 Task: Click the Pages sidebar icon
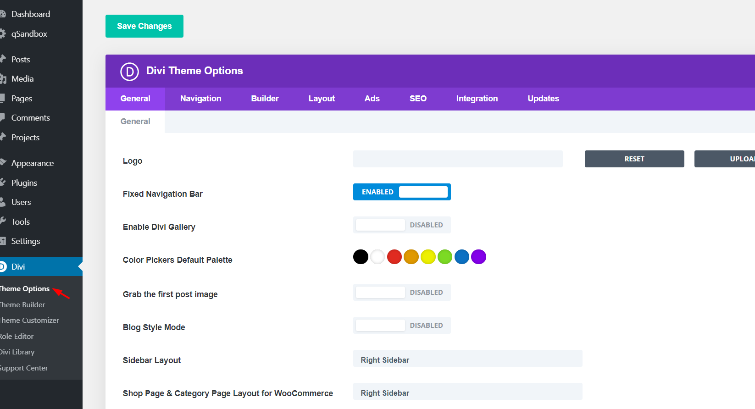tap(2, 99)
